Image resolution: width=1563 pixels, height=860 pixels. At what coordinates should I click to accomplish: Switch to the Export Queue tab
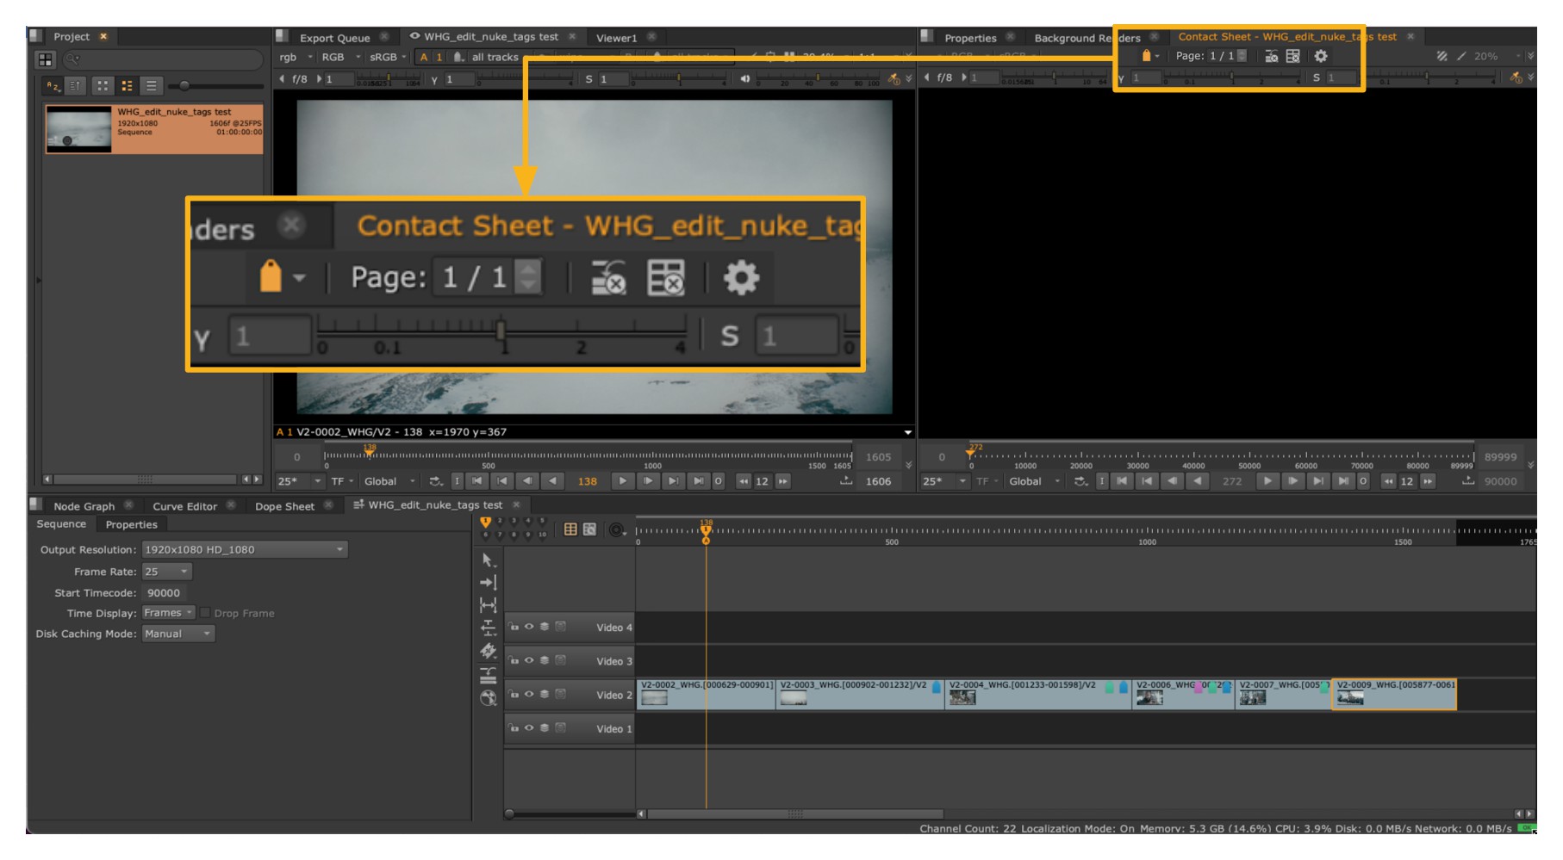coord(335,38)
